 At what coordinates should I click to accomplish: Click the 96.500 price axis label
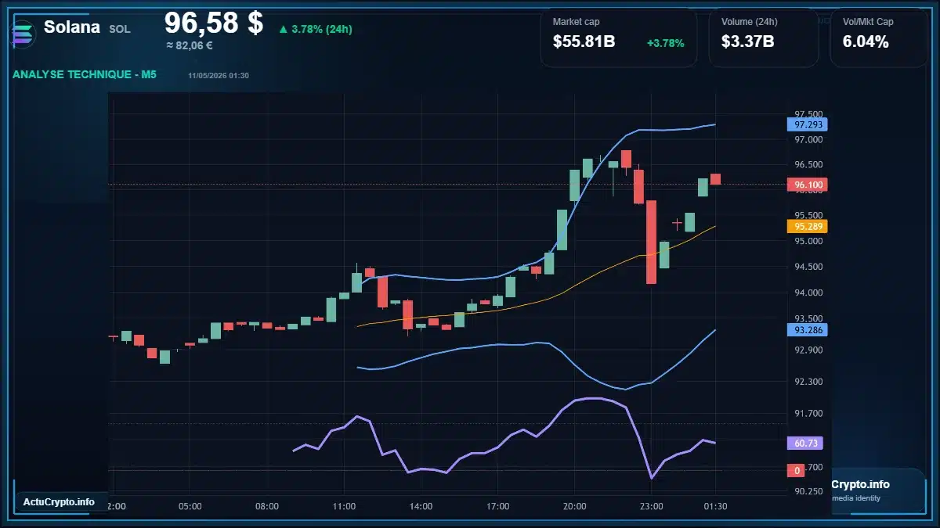pos(808,165)
